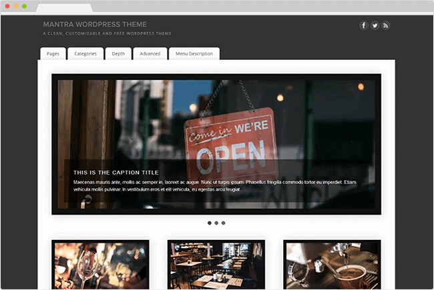Minimize the window with the yellow button

pos(15,6)
